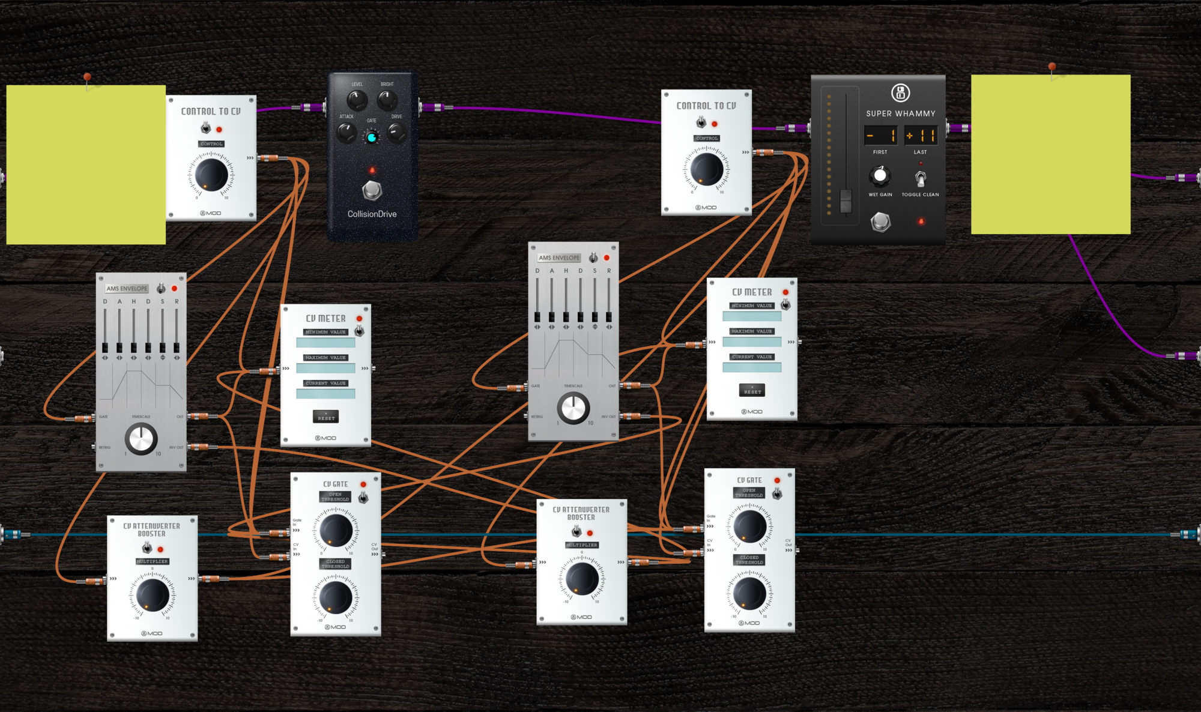Turn the CollisionDrive Attack knob
The height and width of the screenshot is (712, 1201).
[347, 132]
